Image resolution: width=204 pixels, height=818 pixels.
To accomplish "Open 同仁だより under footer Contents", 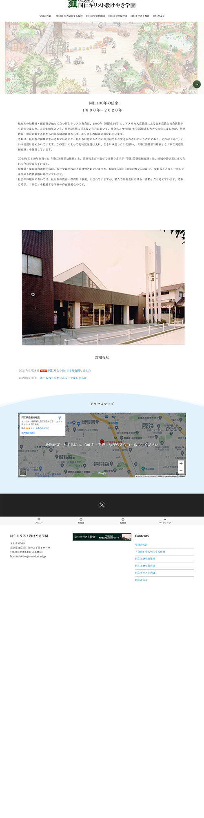I will [142, 580].
